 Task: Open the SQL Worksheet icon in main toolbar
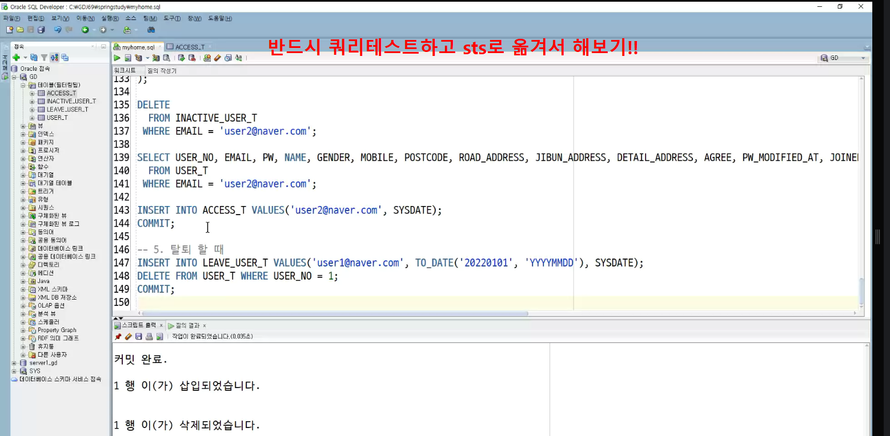[127, 29]
